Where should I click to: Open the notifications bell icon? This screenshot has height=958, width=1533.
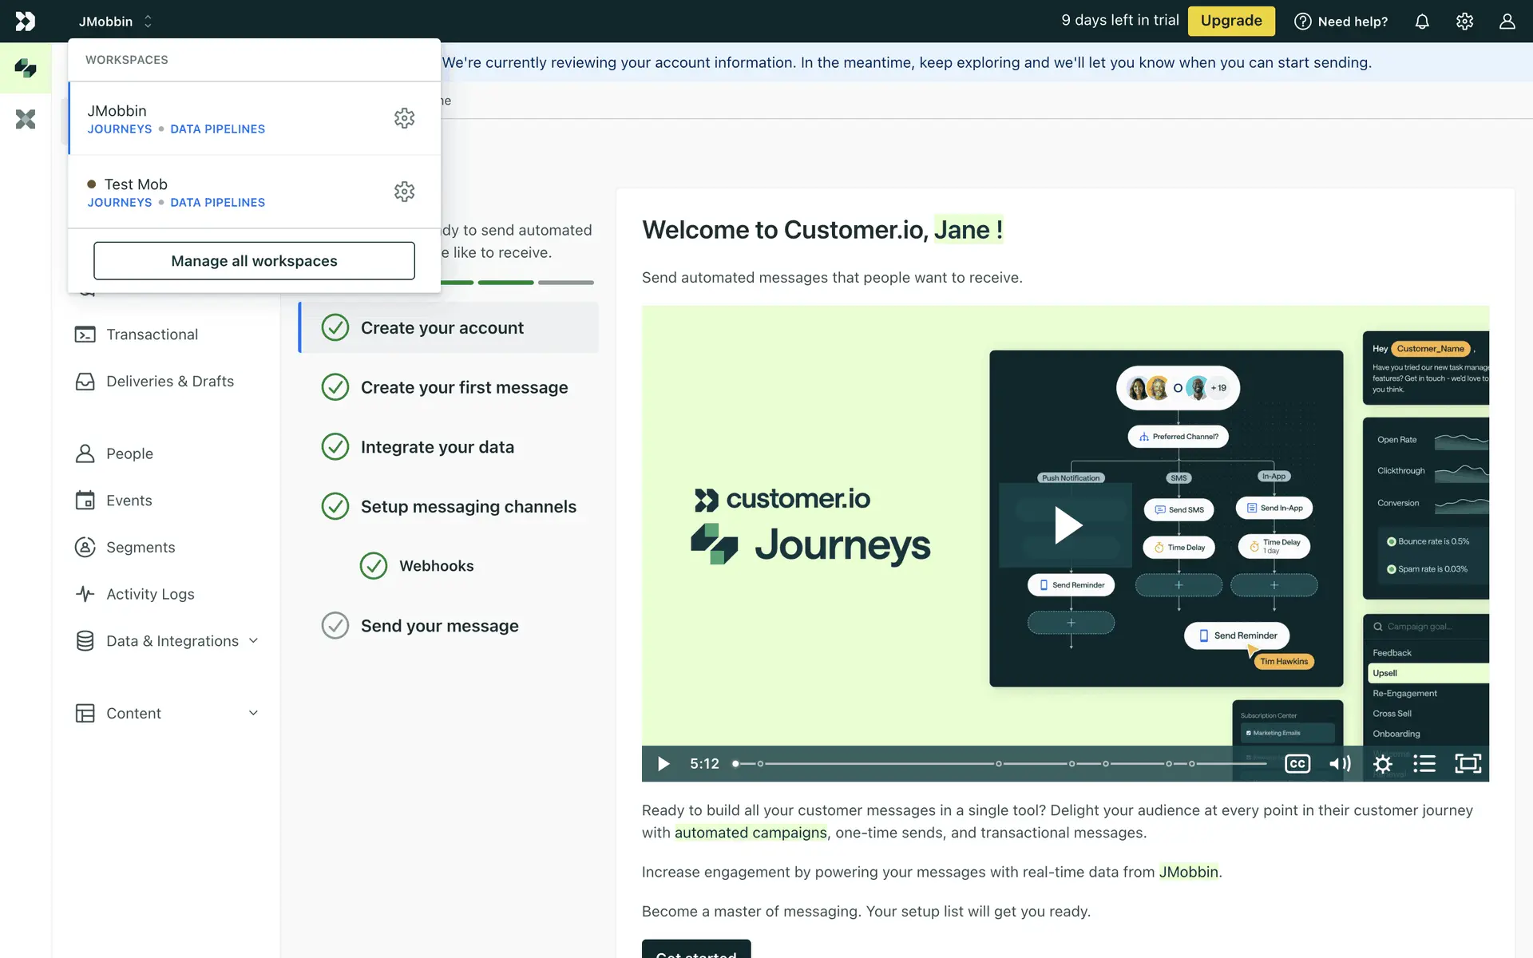point(1422,22)
